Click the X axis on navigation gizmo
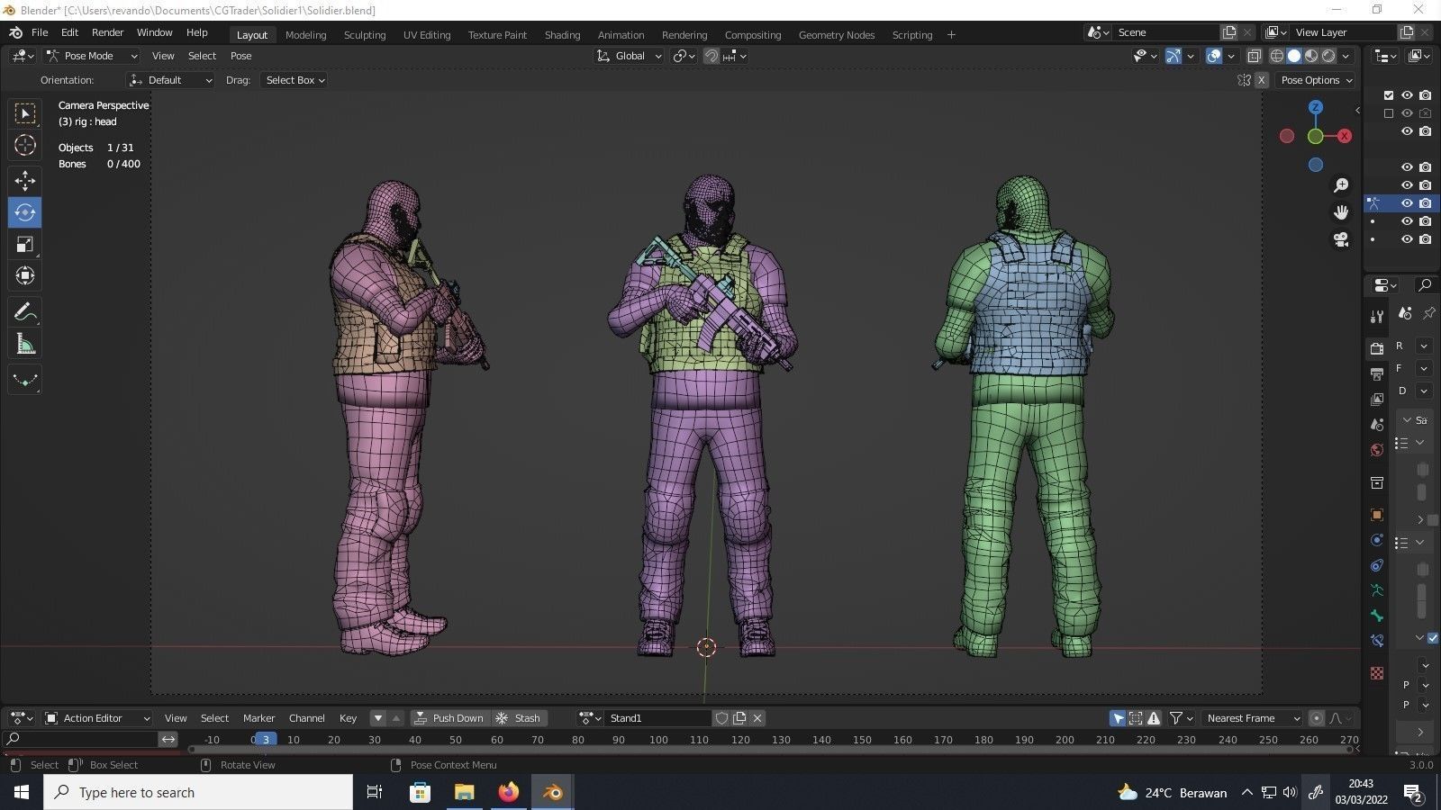The width and height of the screenshot is (1441, 810). (x=1345, y=136)
